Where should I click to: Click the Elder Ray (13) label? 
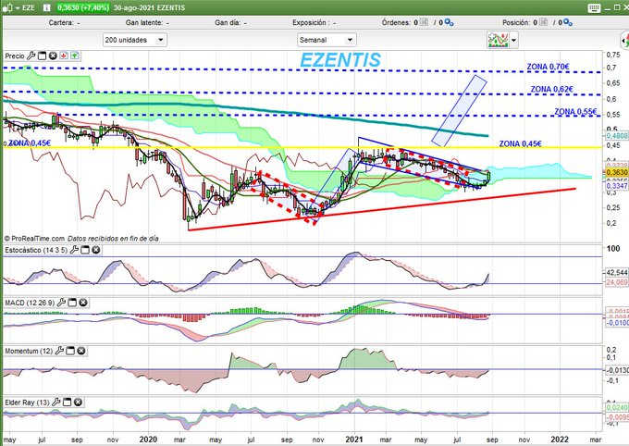[27, 402]
